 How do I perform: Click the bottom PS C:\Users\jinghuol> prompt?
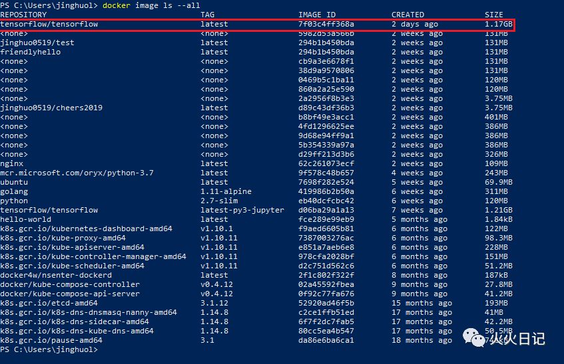(49, 349)
